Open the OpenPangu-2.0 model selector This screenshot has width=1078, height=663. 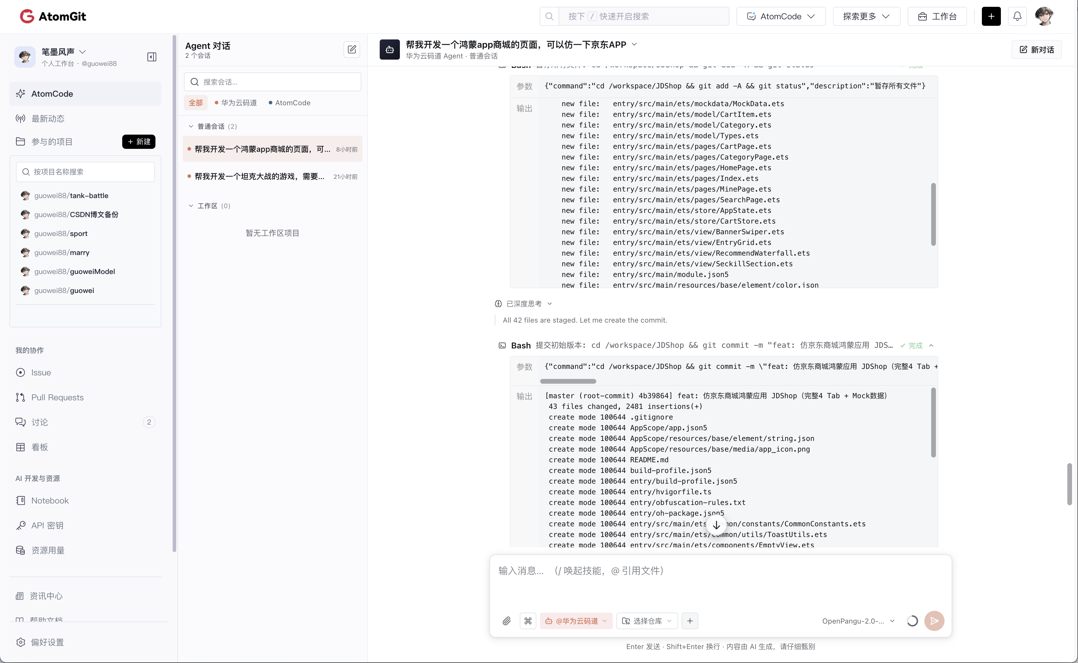[858, 621]
